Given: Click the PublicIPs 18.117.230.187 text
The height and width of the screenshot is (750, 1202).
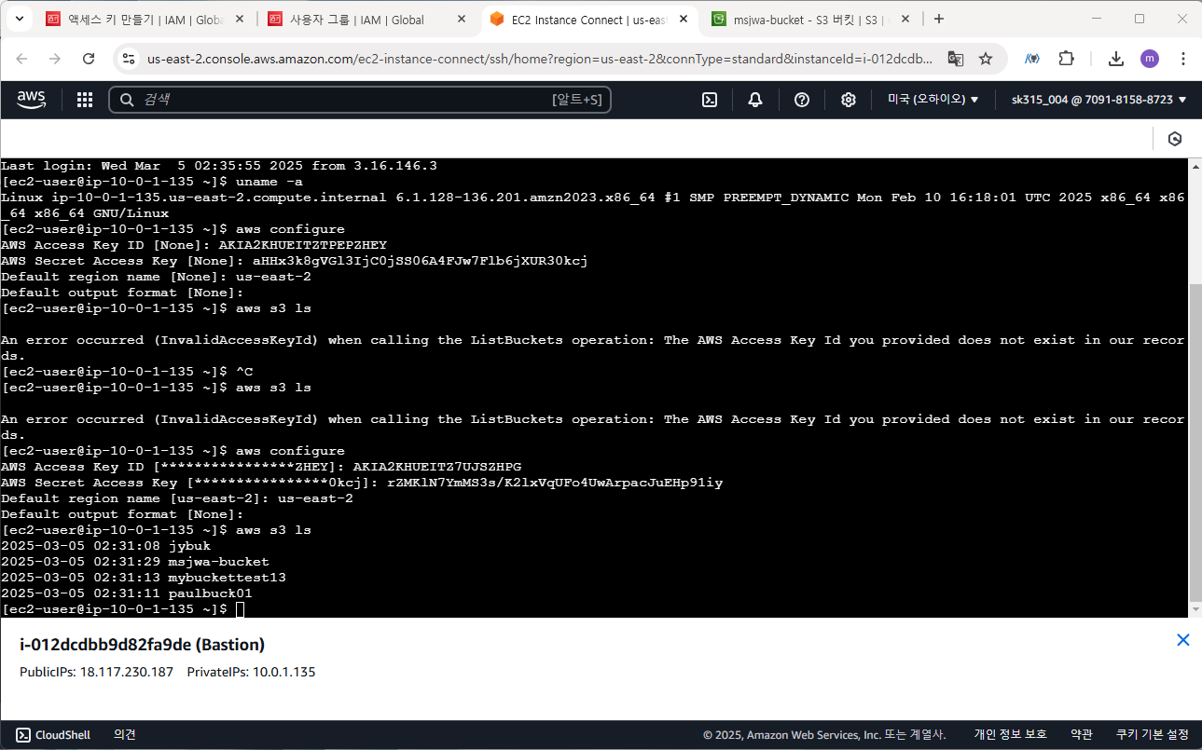Looking at the screenshot, I should (96, 672).
